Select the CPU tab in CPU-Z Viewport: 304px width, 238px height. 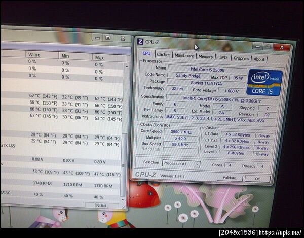(146, 53)
